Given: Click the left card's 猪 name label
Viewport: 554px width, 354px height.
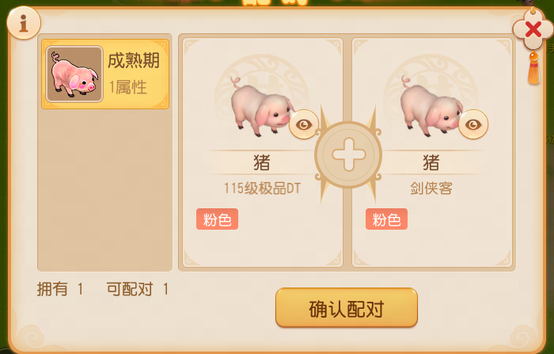Looking at the screenshot, I should pyautogui.click(x=262, y=162).
